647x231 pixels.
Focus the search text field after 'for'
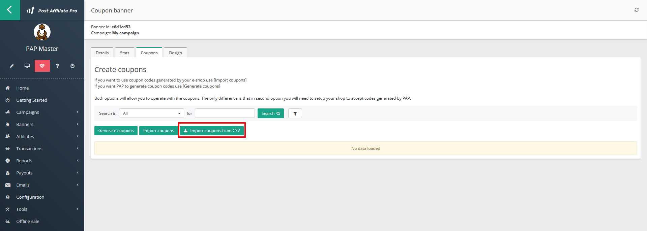click(225, 113)
